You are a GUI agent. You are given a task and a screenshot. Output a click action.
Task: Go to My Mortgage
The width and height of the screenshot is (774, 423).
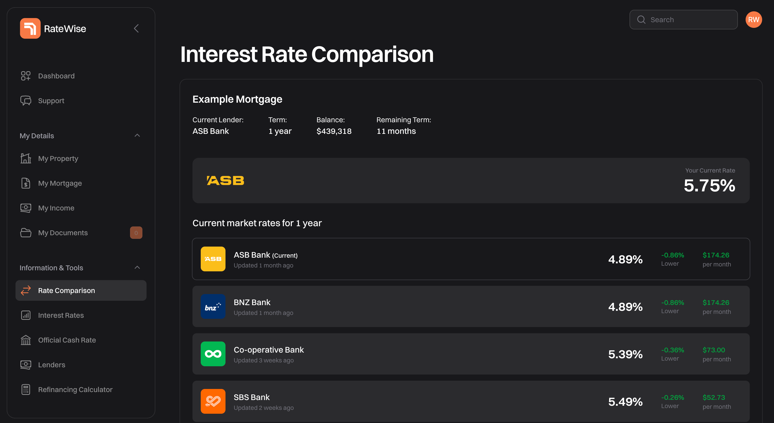(x=81, y=183)
